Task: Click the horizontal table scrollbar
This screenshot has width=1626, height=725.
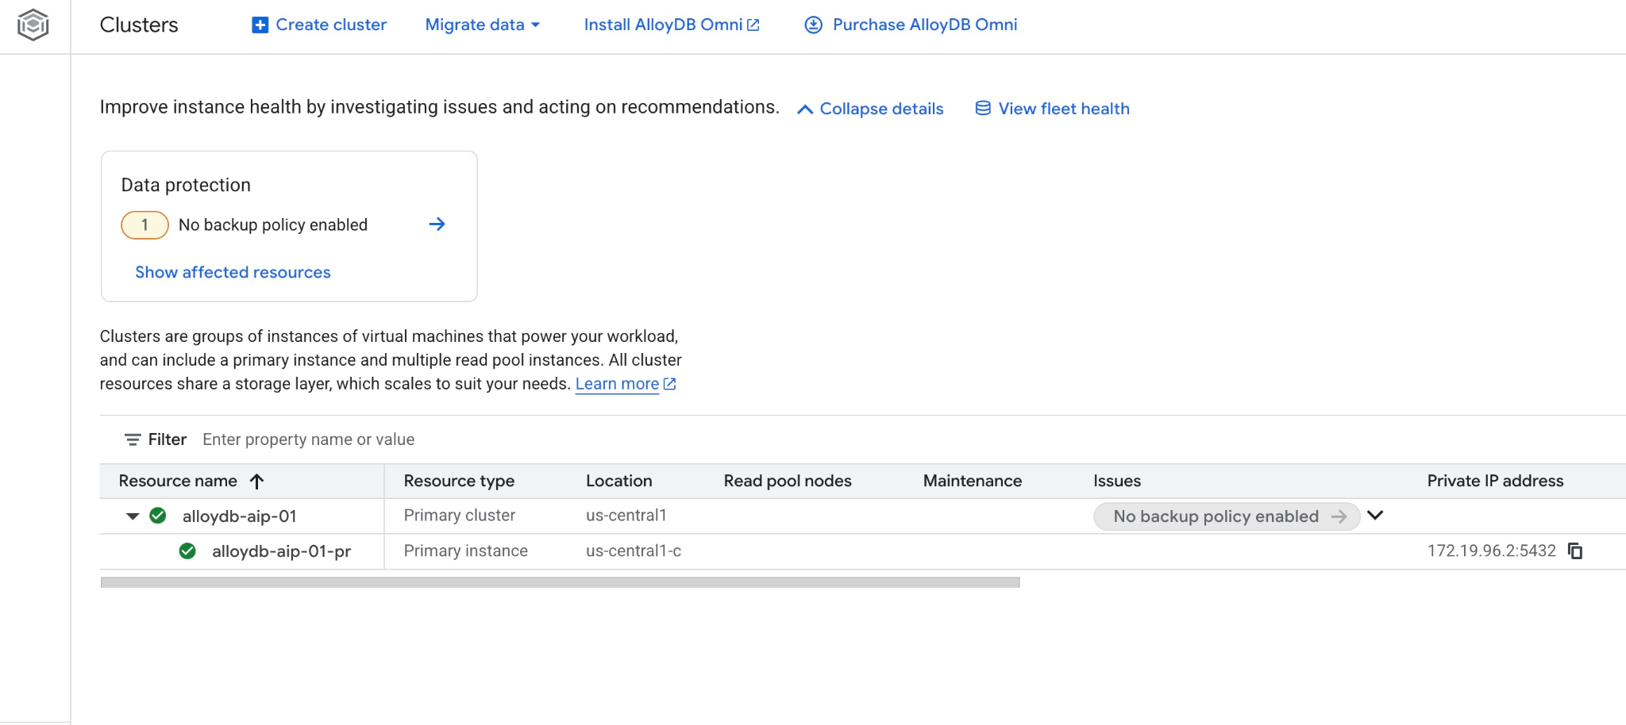Action: coord(560,582)
